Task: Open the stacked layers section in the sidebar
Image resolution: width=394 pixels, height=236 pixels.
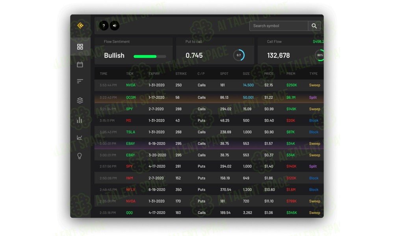Action: [80, 100]
